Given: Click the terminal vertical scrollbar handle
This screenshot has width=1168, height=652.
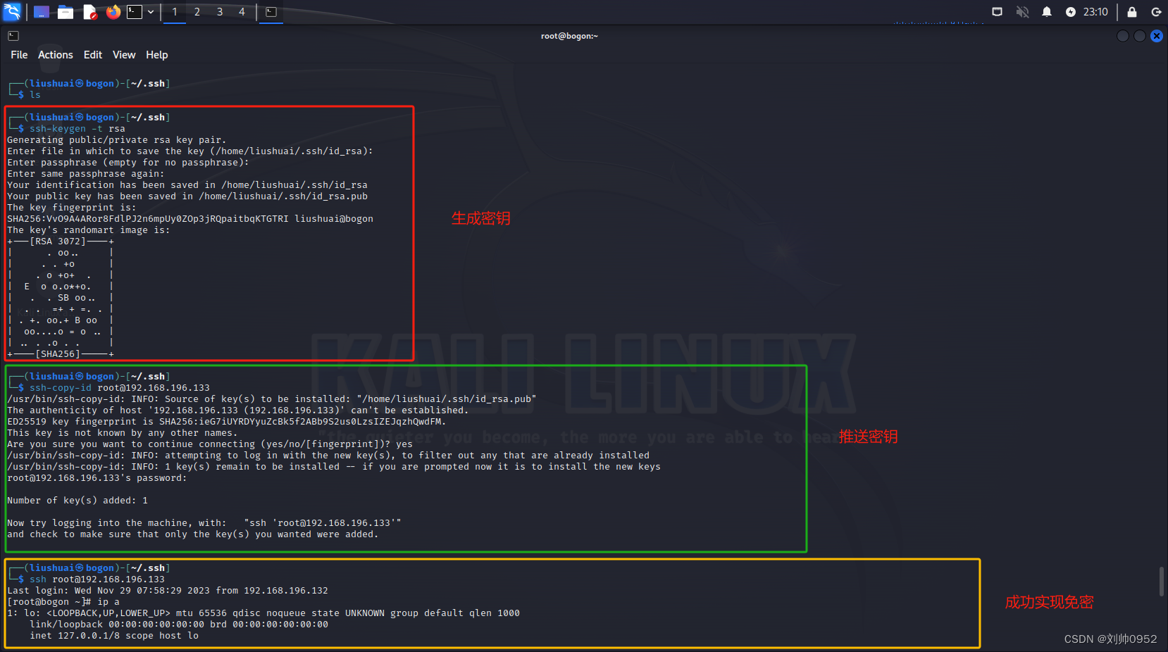Looking at the screenshot, I should pos(1162,582).
